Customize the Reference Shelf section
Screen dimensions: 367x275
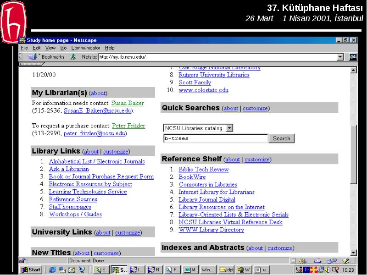click(x=257, y=159)
